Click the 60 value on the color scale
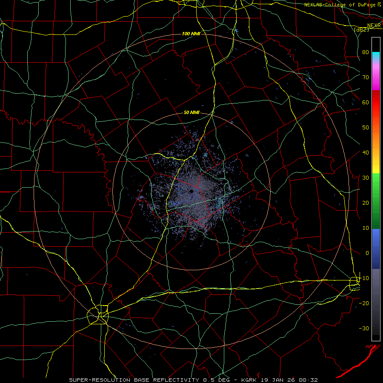This screenshot has height=383, width=383. pyautogui.click(x=366, y=102)
